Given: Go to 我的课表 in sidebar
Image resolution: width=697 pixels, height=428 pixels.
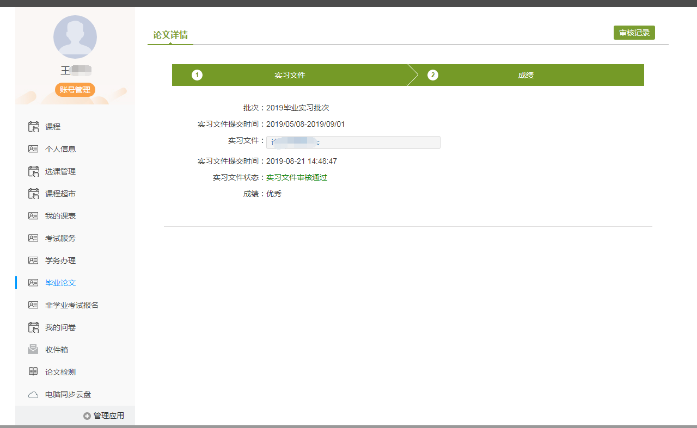Looking at the screenshot, I should tap(60, 216).
